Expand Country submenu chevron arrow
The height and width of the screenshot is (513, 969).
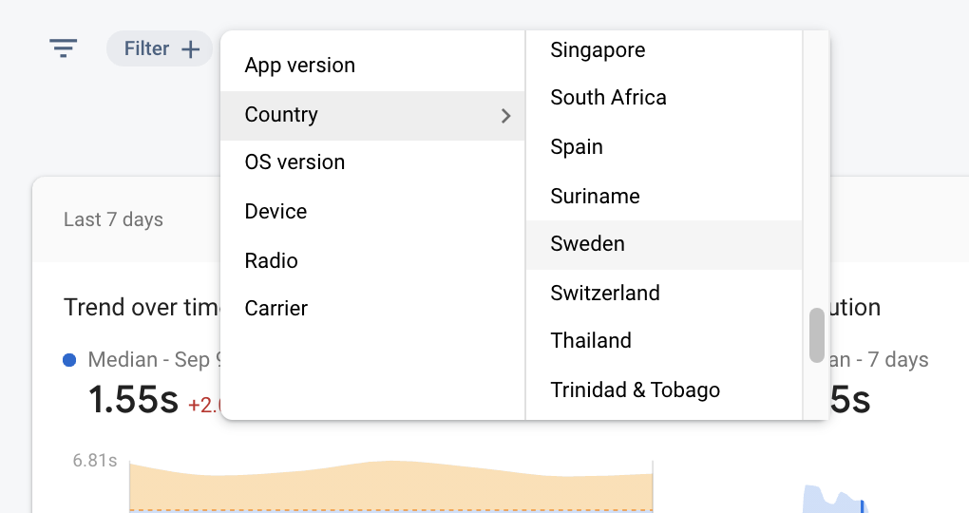(506, 116)
